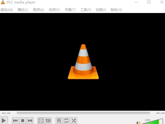Open the 视图(I) menu
This screenshot has width=165, height=124.
pos(101,10)
